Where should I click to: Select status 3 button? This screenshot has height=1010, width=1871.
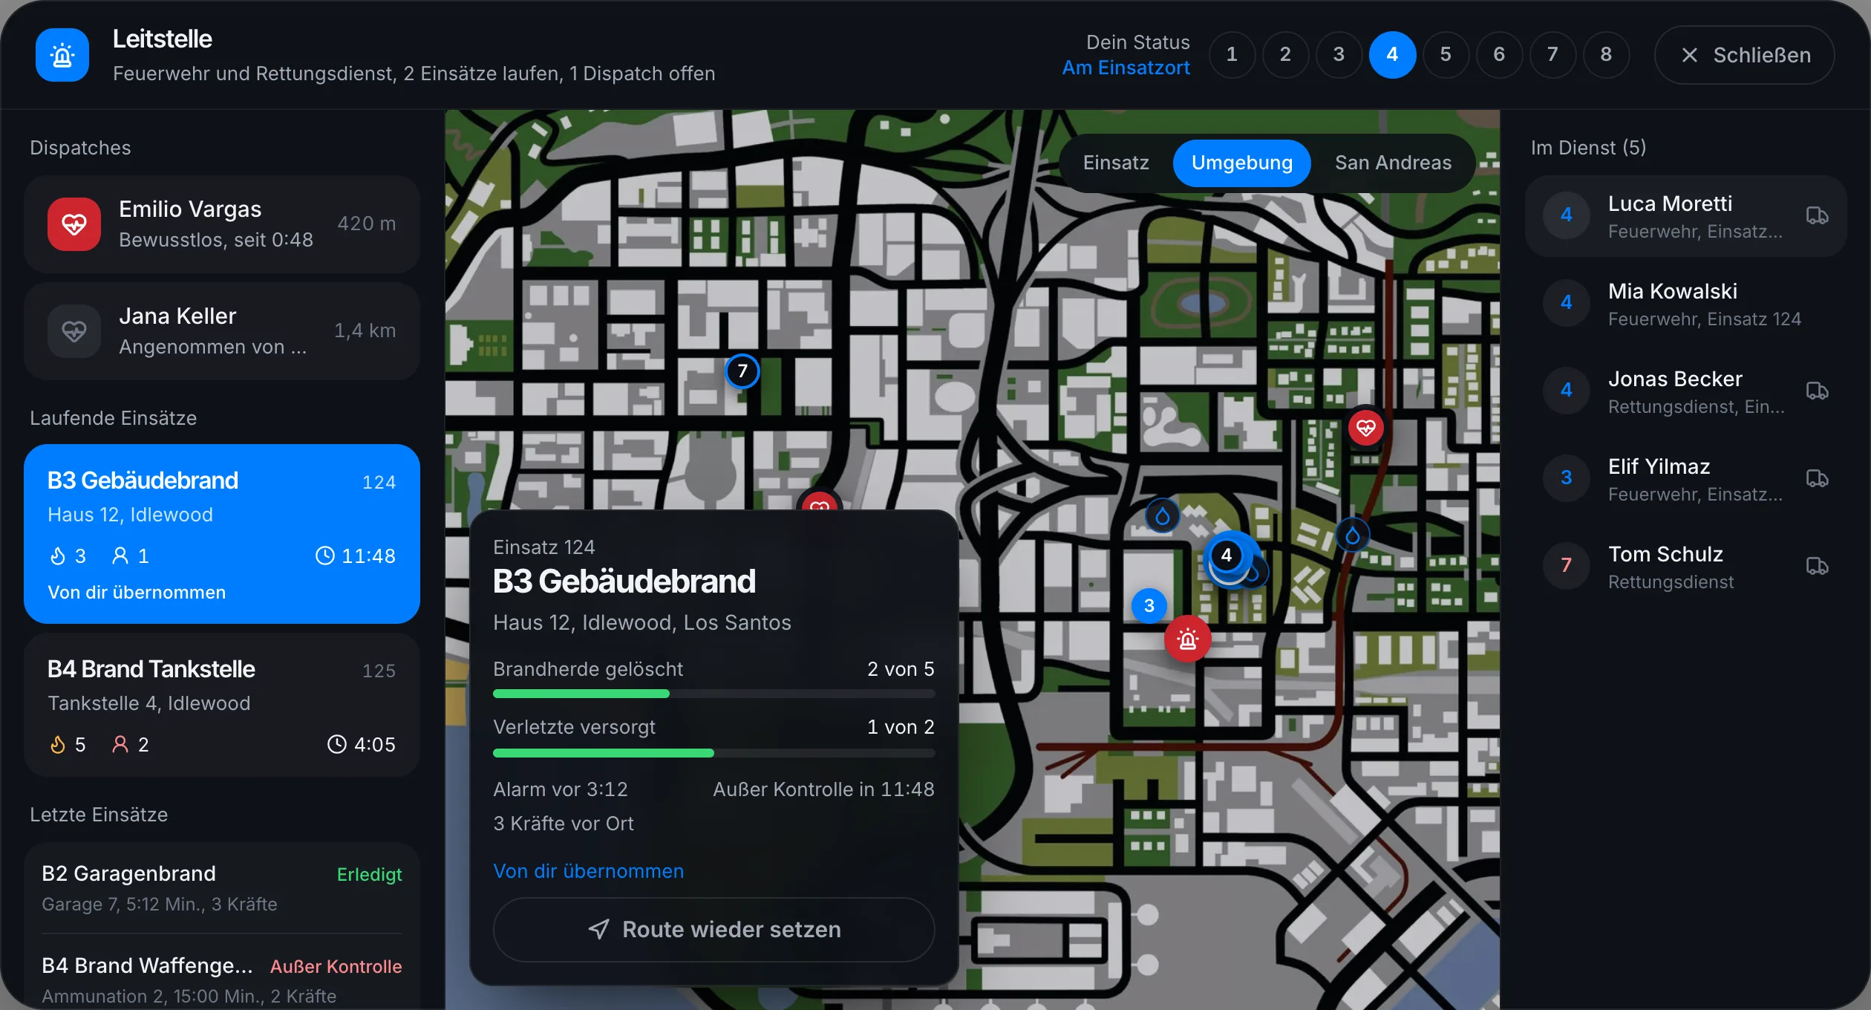[1339, 54]
